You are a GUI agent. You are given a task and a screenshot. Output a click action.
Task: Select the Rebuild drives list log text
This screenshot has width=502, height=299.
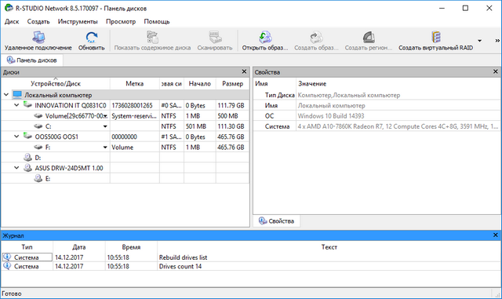point(183,257)
